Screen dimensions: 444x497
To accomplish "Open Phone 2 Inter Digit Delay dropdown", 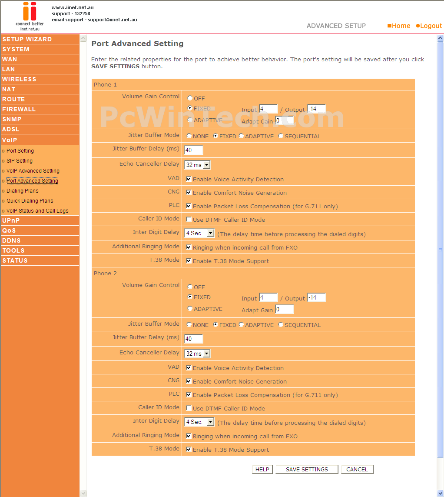I will tap(199, 422).
